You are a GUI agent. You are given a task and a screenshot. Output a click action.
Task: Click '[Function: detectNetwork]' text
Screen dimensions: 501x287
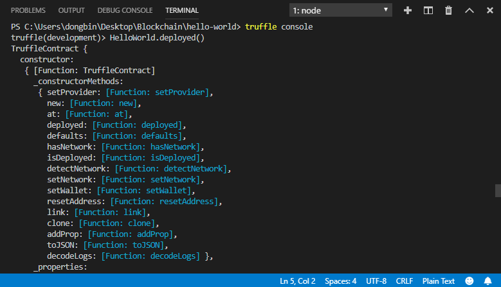(170, 168)
